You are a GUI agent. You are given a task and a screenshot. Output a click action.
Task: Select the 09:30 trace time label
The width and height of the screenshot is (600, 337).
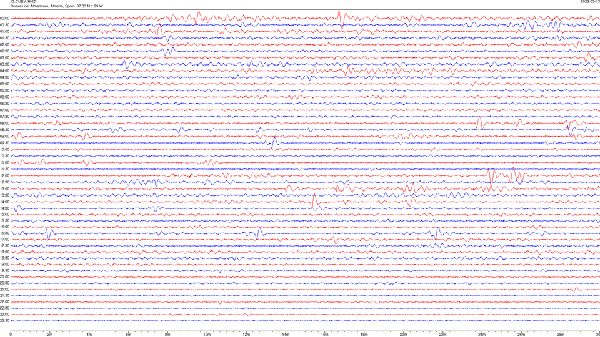pyautogui.click(x=4, y=143)
